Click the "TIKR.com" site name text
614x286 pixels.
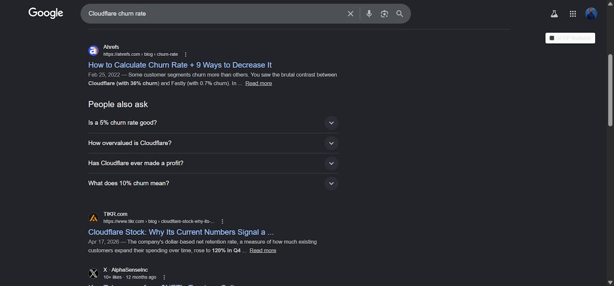[x=115, y=214]
